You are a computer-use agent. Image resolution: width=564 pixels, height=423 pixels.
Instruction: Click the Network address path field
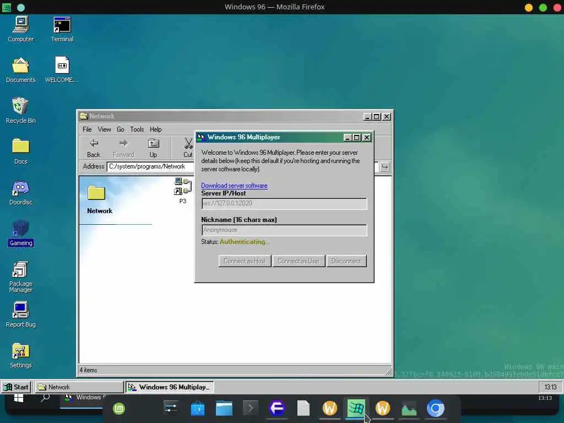(x=150, y=166)
